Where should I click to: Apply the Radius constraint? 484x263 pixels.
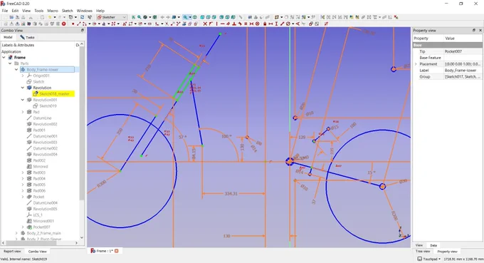pos(288,24)
